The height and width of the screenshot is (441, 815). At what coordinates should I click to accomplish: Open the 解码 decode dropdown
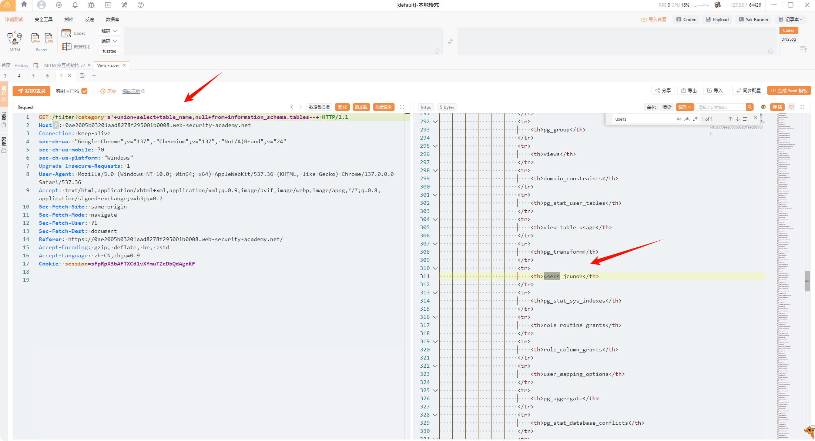109,31
